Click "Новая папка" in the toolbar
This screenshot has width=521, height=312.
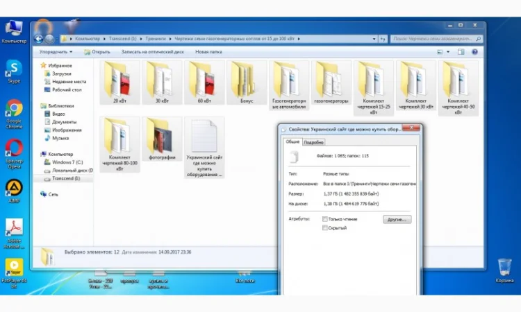209,51
